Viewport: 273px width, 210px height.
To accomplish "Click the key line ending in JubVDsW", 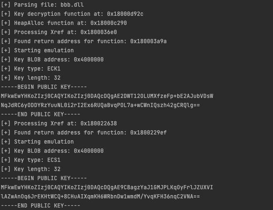I will tap(107, 96).
